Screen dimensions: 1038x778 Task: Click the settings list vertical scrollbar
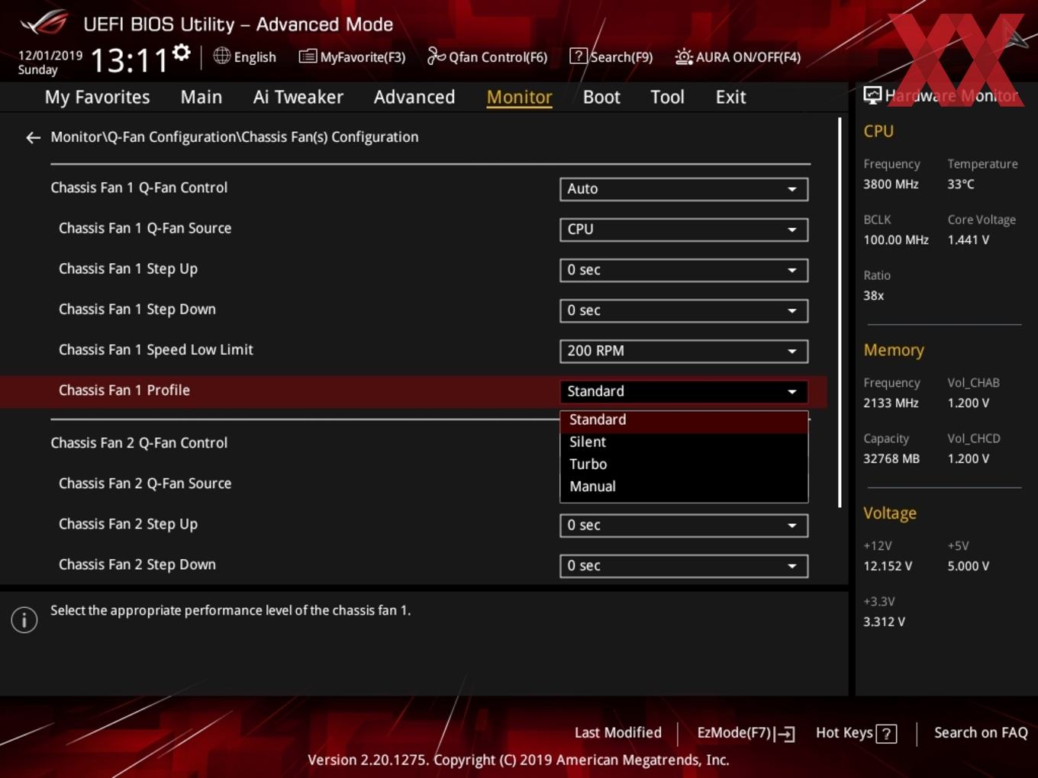pos(840,313)
